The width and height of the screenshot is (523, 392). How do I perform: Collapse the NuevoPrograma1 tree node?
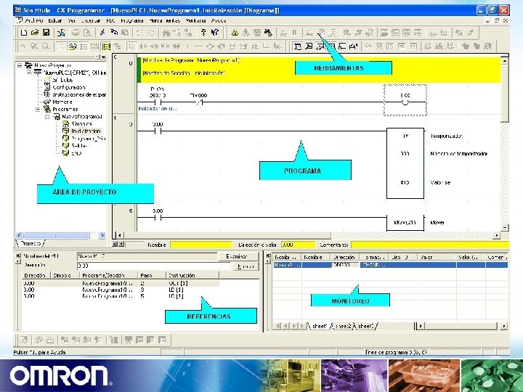click(47, 117)
